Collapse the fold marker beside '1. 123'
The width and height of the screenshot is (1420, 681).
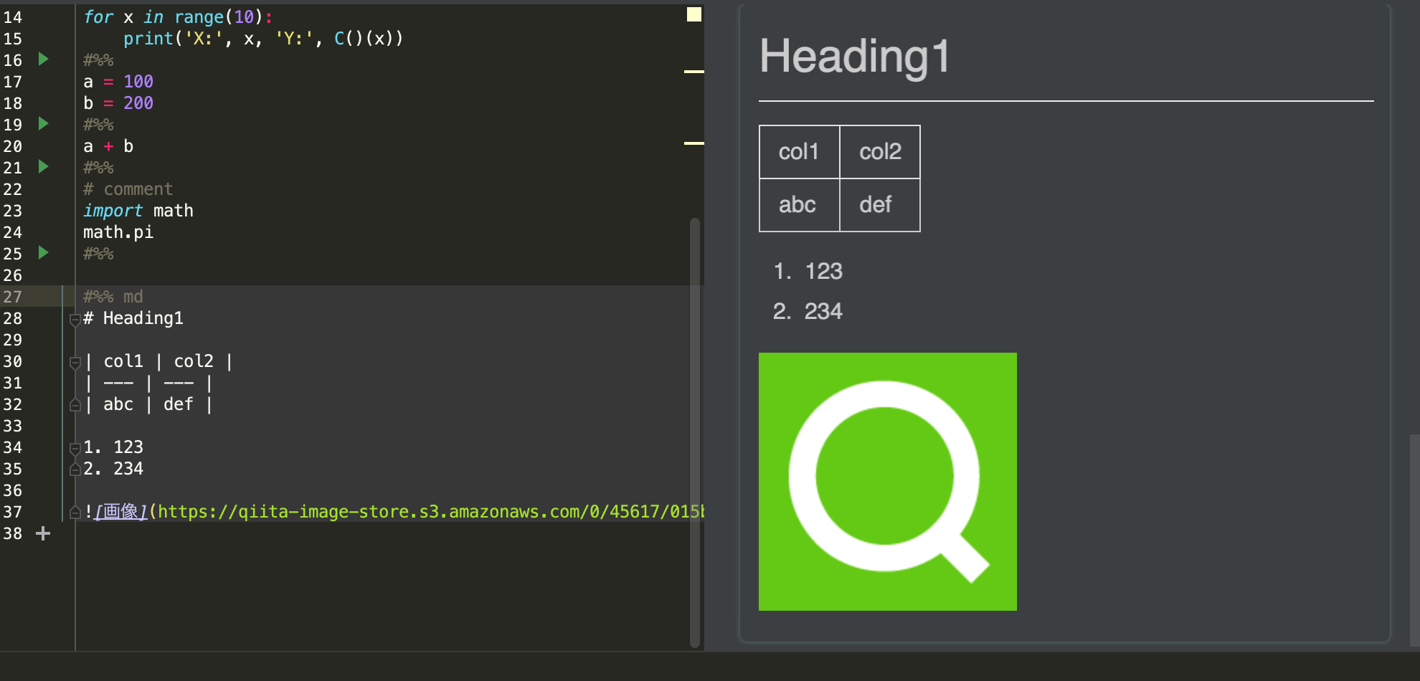(75, 449)
